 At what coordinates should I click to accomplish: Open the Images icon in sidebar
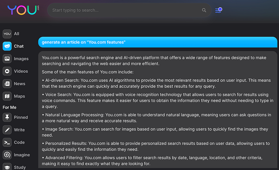tap(7, 59)
